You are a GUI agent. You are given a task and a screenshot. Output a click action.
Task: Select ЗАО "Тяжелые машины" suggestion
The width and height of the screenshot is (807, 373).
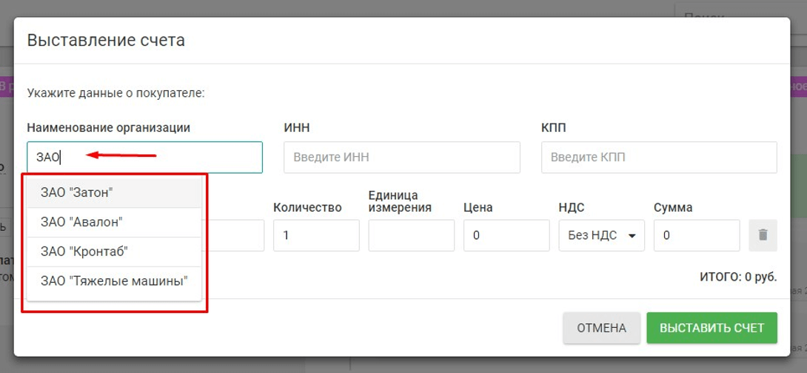coord(114,281)
